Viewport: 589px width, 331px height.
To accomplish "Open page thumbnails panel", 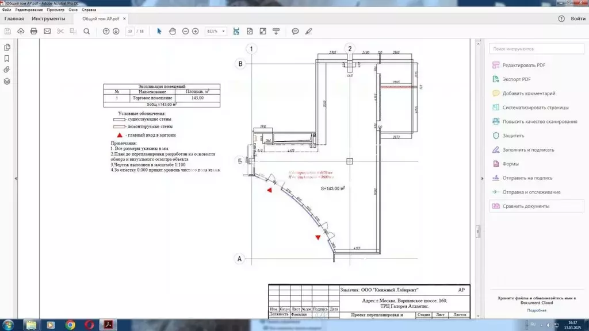I will pos(7,47).
